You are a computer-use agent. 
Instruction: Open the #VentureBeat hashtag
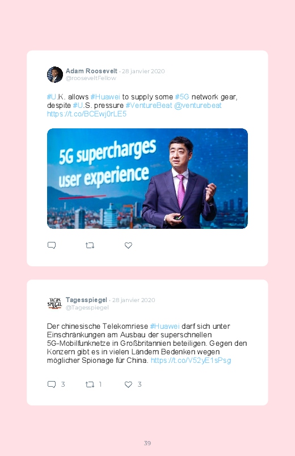149,105
